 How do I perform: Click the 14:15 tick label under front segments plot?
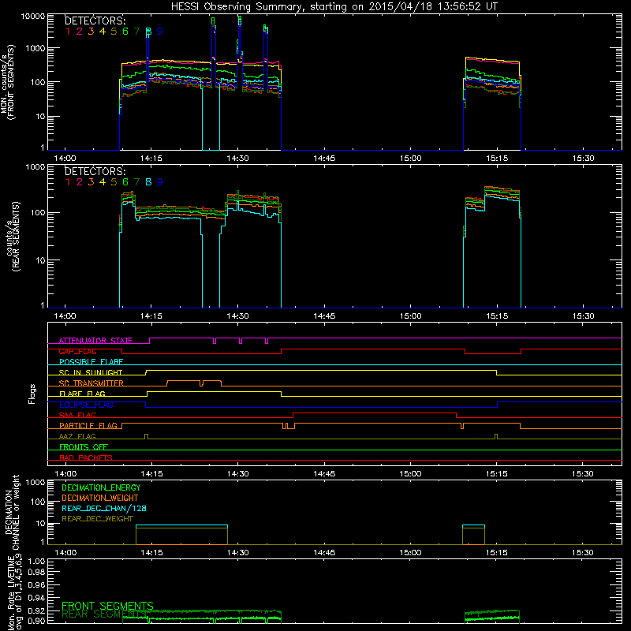pos(151,159)
